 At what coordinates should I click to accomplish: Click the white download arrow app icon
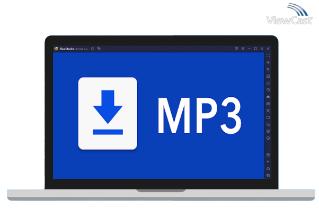pyautogui.click(x=108, y=113)
